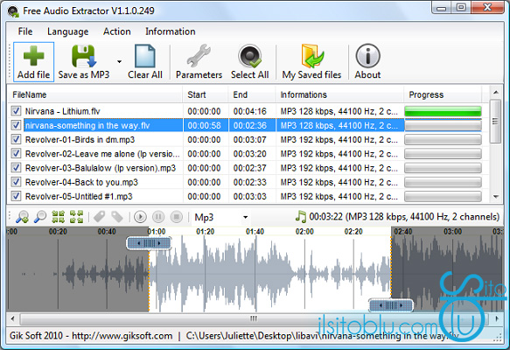Expand the Save as MP3 dropdown arrow

coord(119,61)
